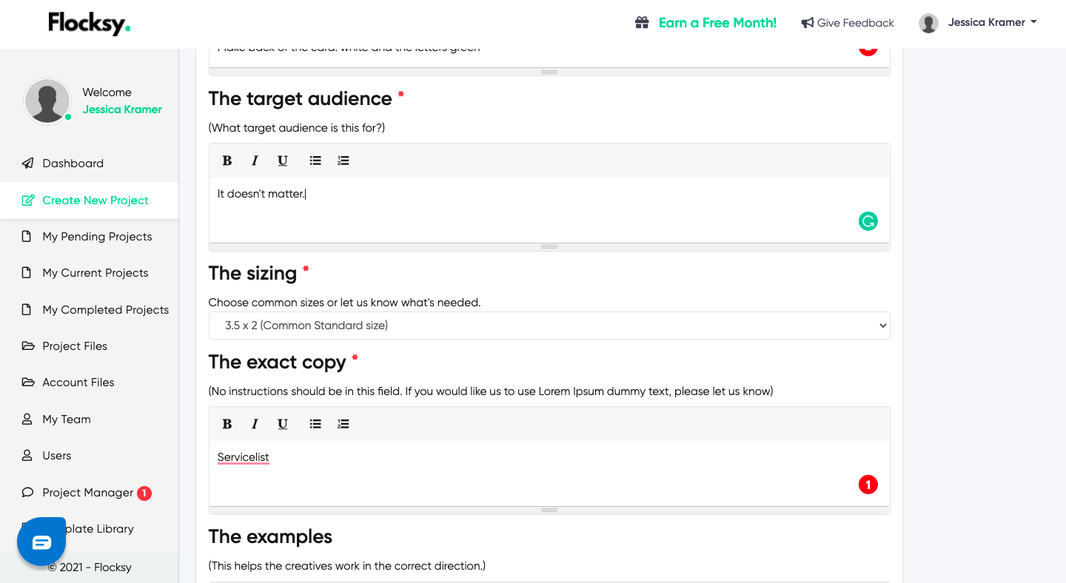Click Earn a Free Month link
Screen dimensions: 1066x583
(717, 23)
